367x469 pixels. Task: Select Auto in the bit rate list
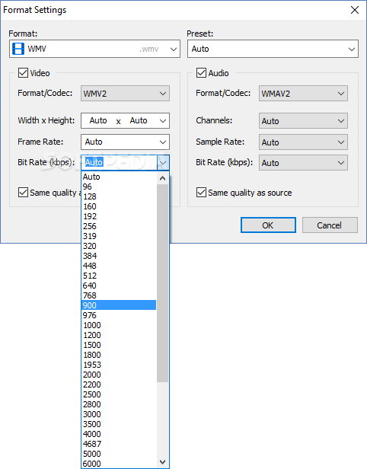(x=119, y=177)
